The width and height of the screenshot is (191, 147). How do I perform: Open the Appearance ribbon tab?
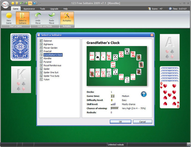click(29, 9)
